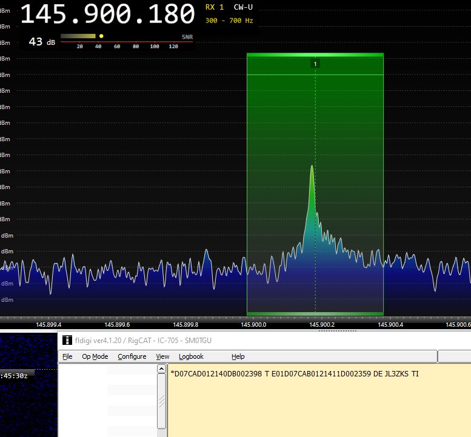Click the fldigi window title text
Screen dimensions: 471x437
pyautogui.click(x=143, y=341)
